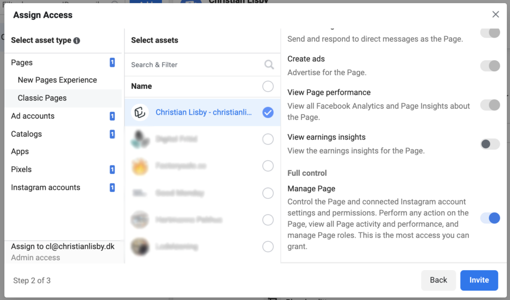Screen dimensions: 510x300
Task: Toggle the View Page performance switch
Action: point(490,105)
